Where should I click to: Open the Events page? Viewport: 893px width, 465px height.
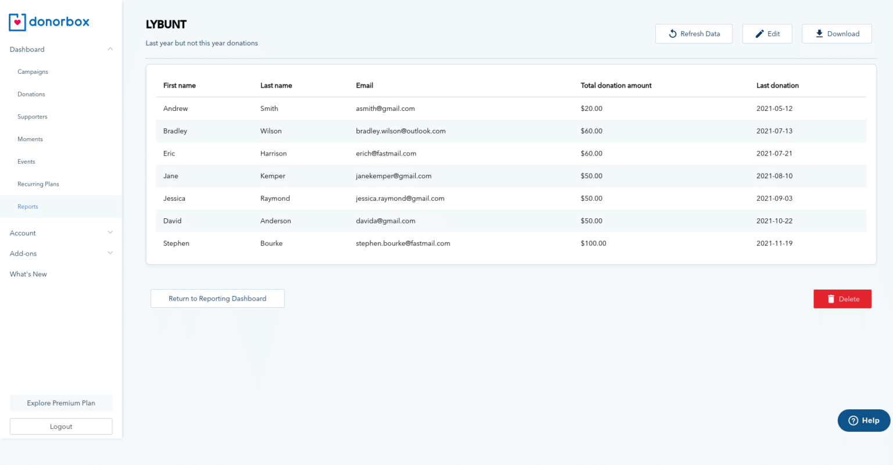pyautogui.click(x=26, y=161)
